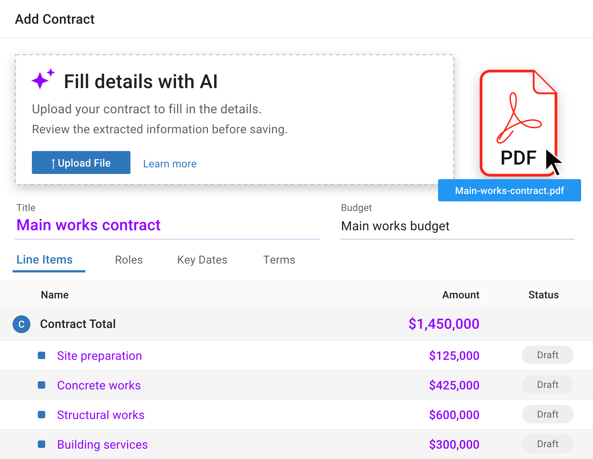Click the blue square beside Building services
This screenshot has height=459, width=593.
point(42,444)
